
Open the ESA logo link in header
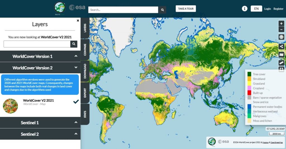pos(77,8)
